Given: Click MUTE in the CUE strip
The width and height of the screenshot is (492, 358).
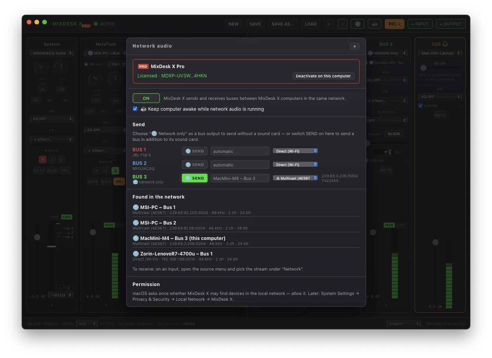Looking at the screenshot, I should (x=440, y=115).
